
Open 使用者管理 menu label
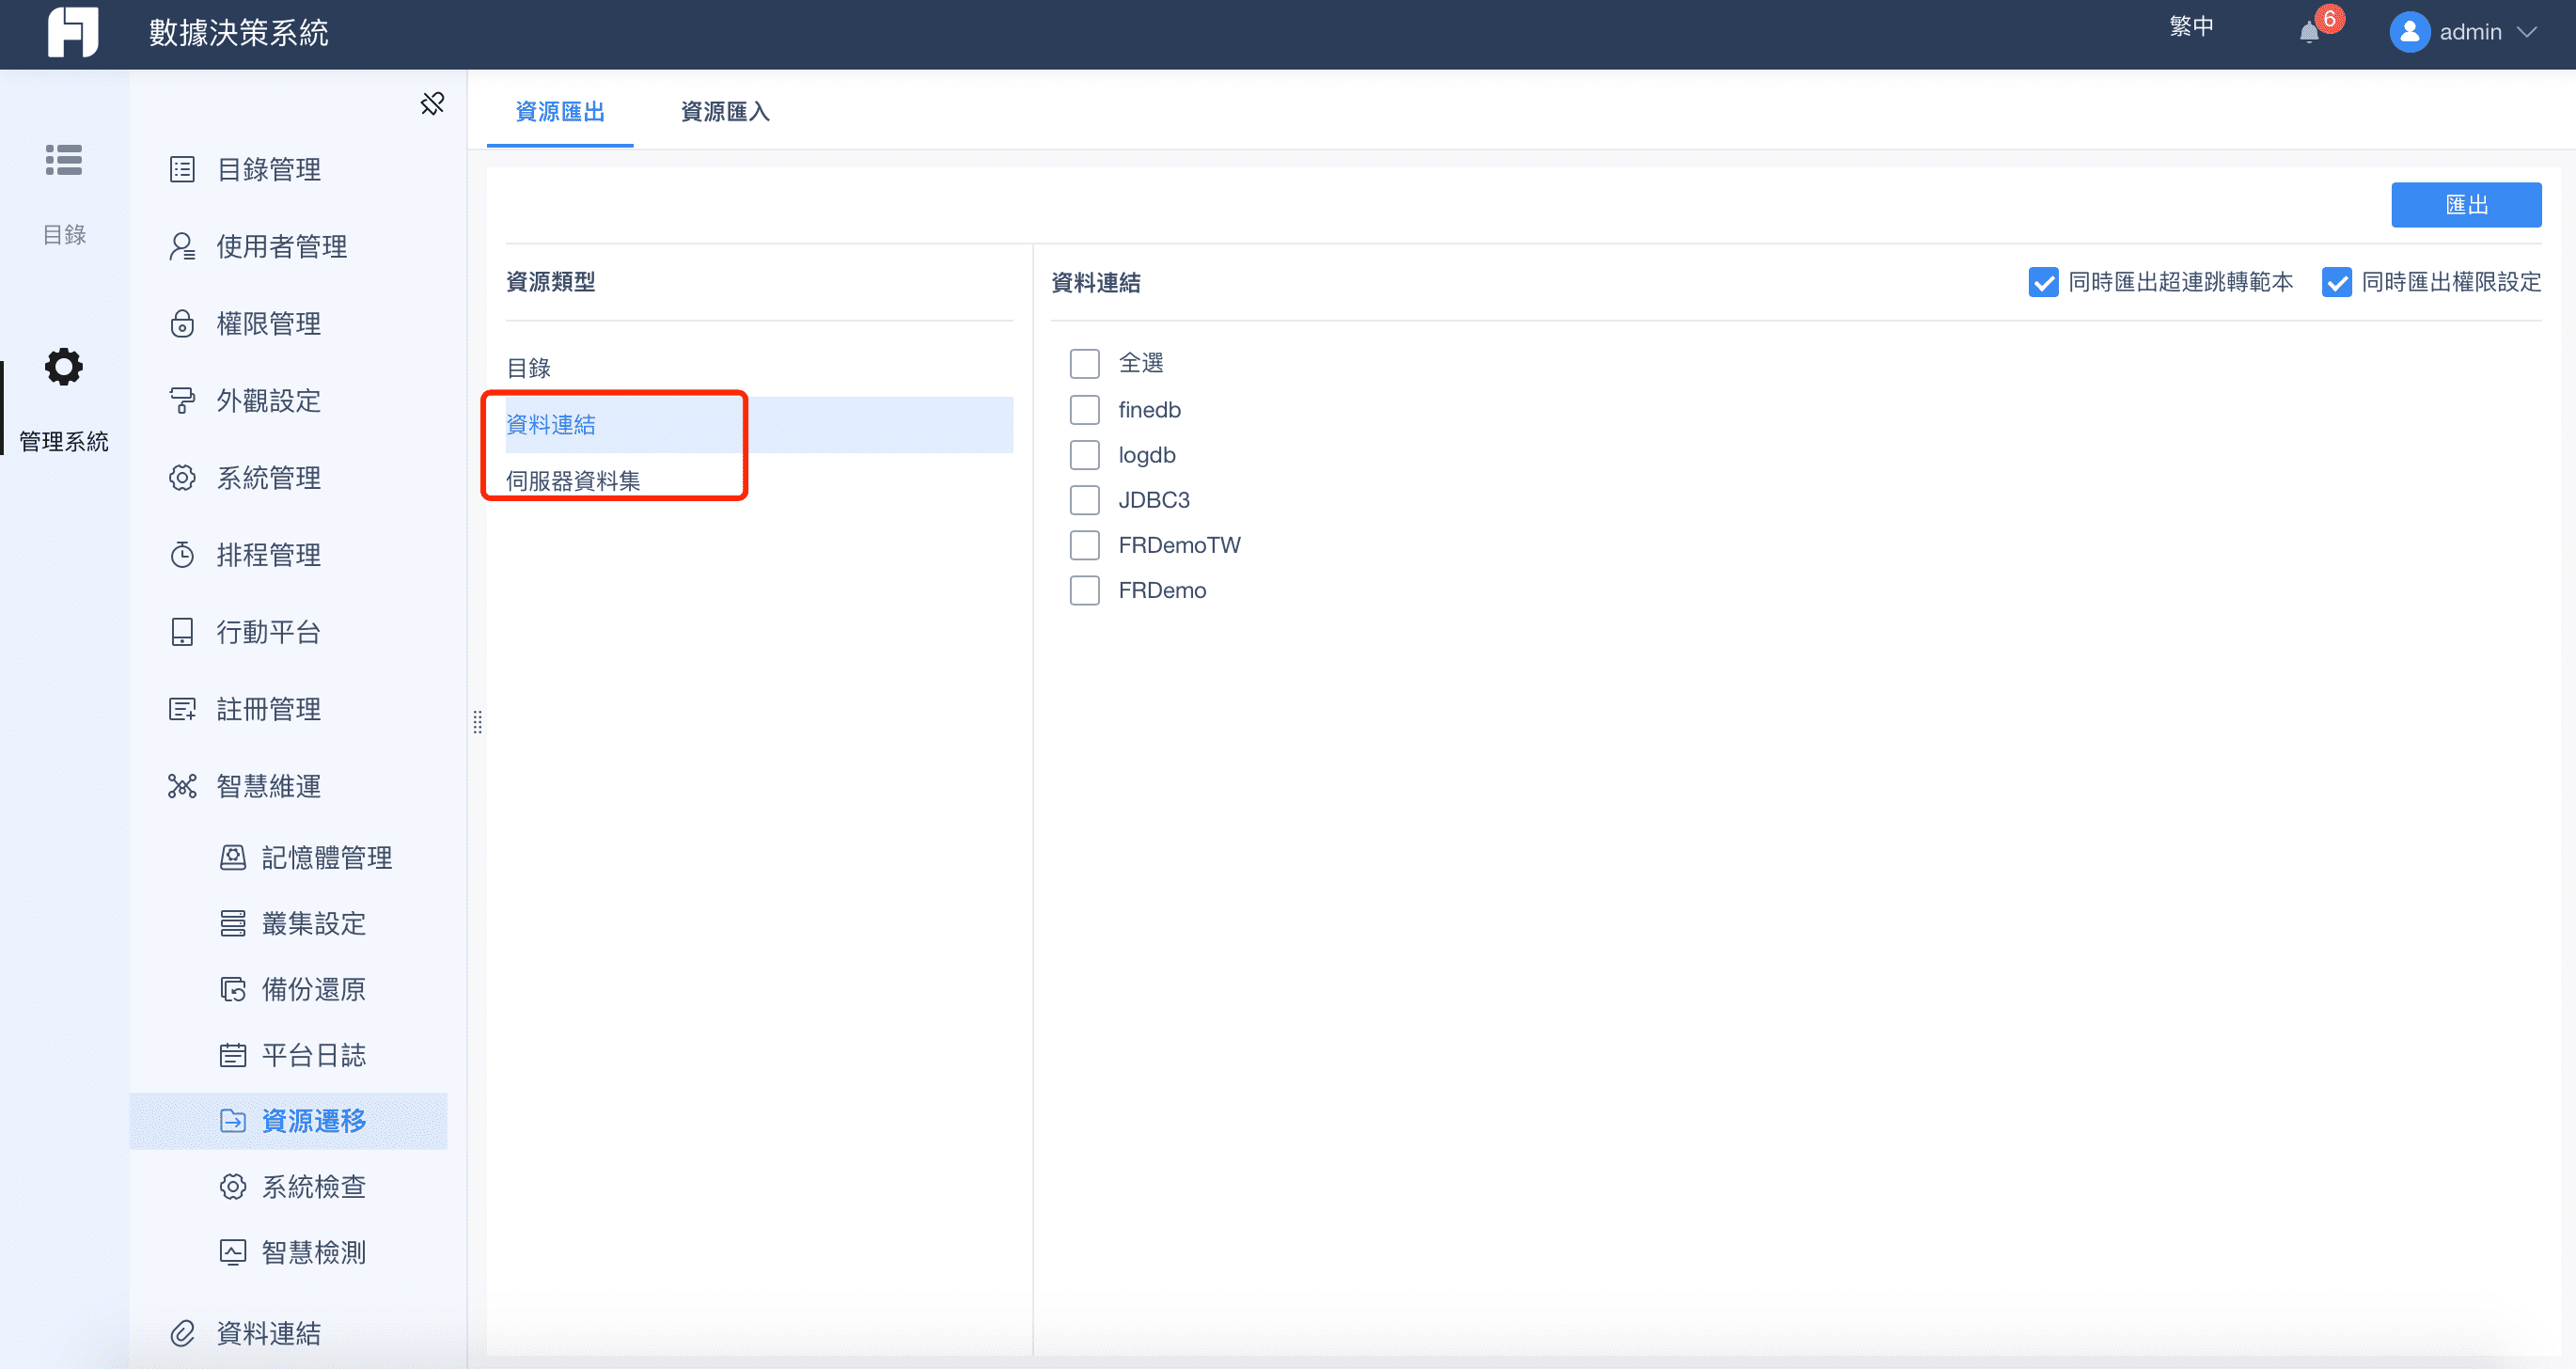point(282,246)
